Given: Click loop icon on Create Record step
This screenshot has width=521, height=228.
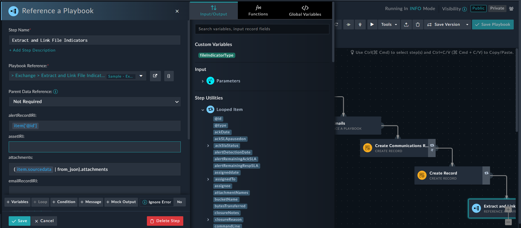Looking at the screenshot, I should (x=487, y=173).
